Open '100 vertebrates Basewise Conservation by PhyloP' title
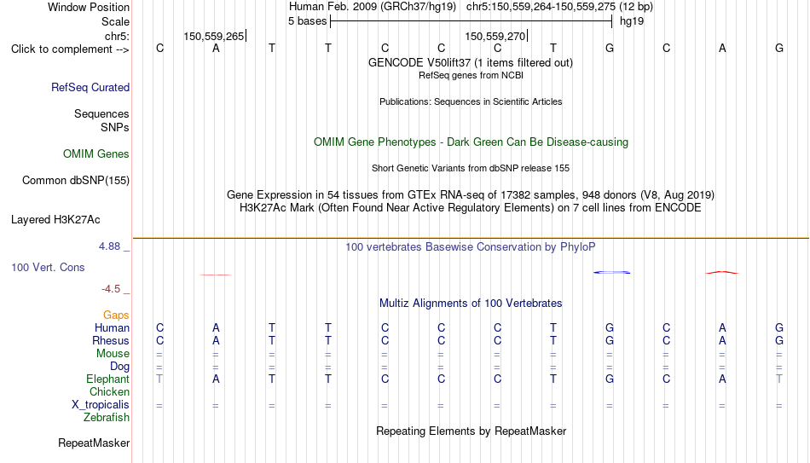810x463 pixels. coord(471,247)
